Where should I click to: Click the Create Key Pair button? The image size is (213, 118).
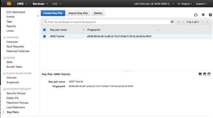(x=53, y=13)
